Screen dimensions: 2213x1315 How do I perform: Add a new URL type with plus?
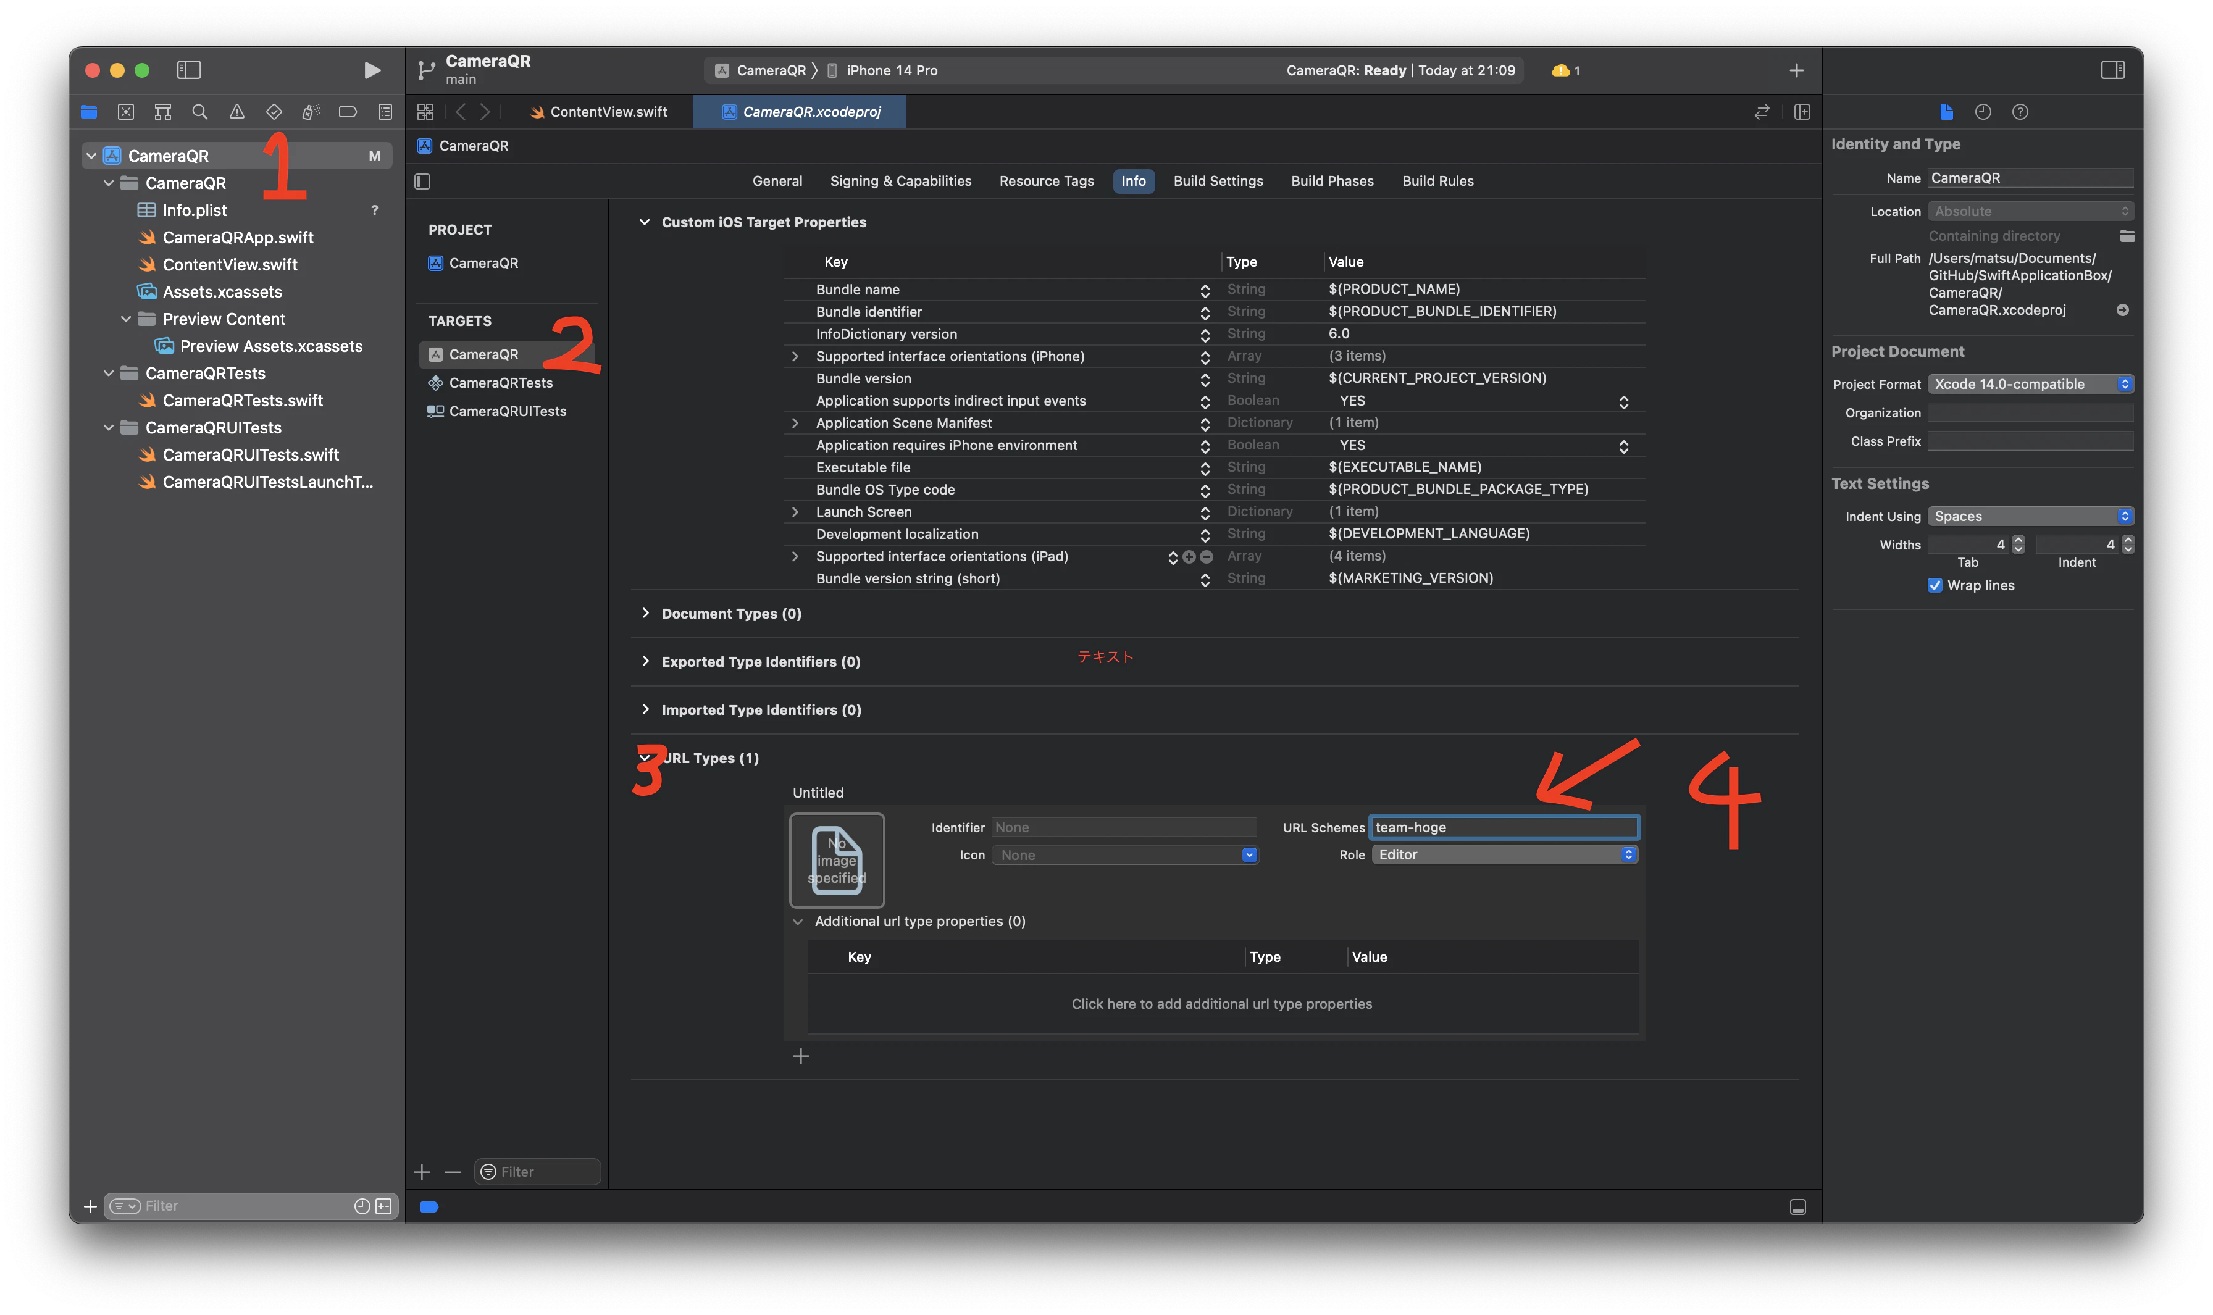point(800,1056)
